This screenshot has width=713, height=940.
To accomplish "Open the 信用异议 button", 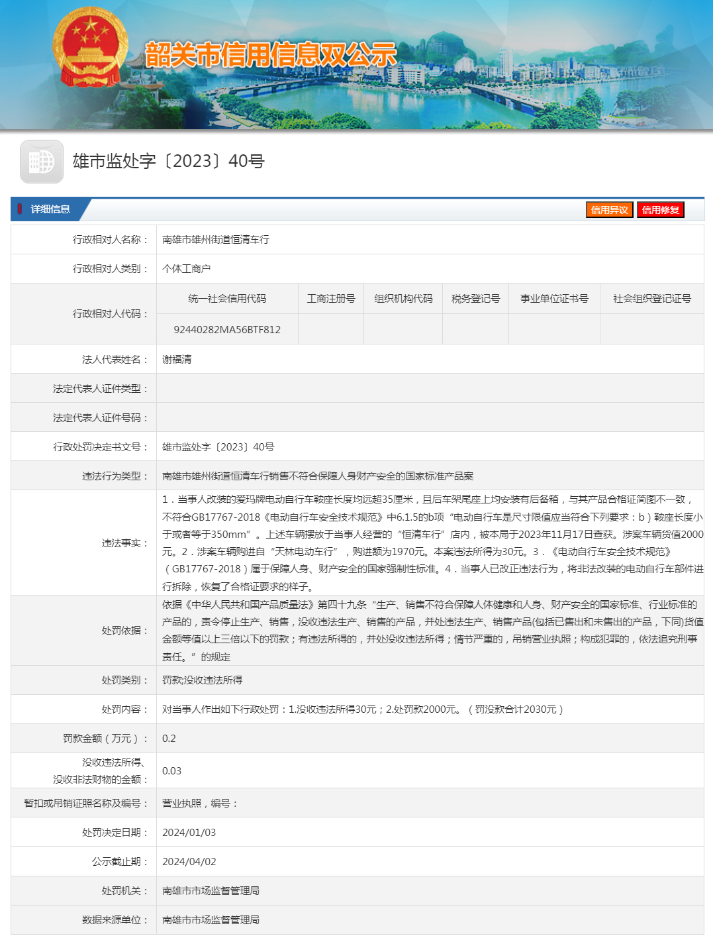I will click(x=609, y=210).
